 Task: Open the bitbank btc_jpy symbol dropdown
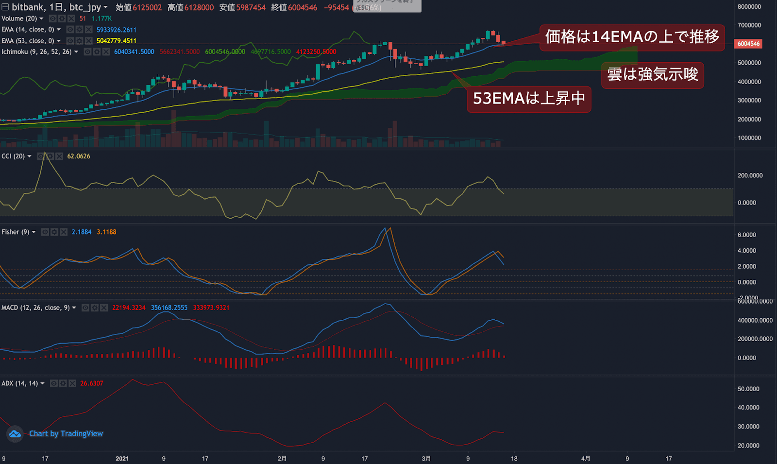pyautogui.click(x=105, y=7)
